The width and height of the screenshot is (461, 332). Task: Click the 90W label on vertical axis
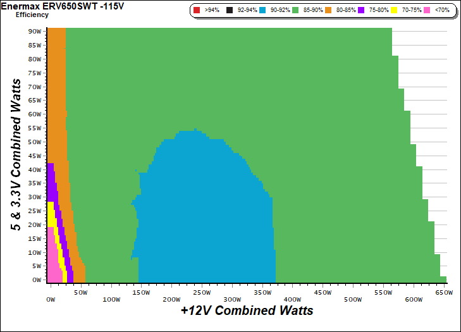click(35, 30)
